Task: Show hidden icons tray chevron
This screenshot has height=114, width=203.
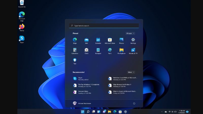Action: (x=162, y=112)
